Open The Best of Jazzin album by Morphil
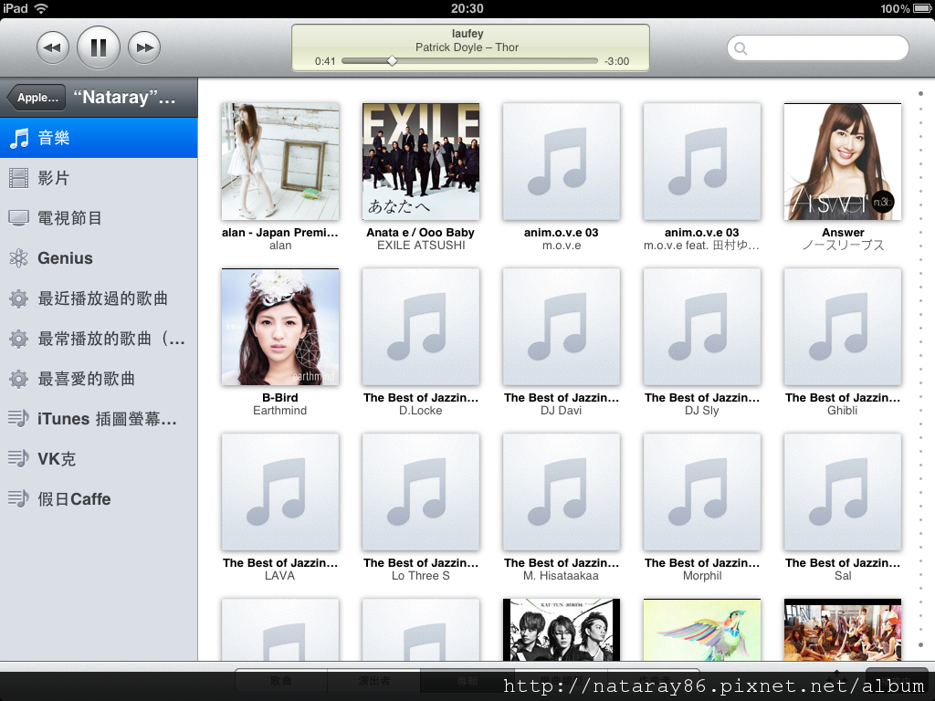 pos(702,492)
